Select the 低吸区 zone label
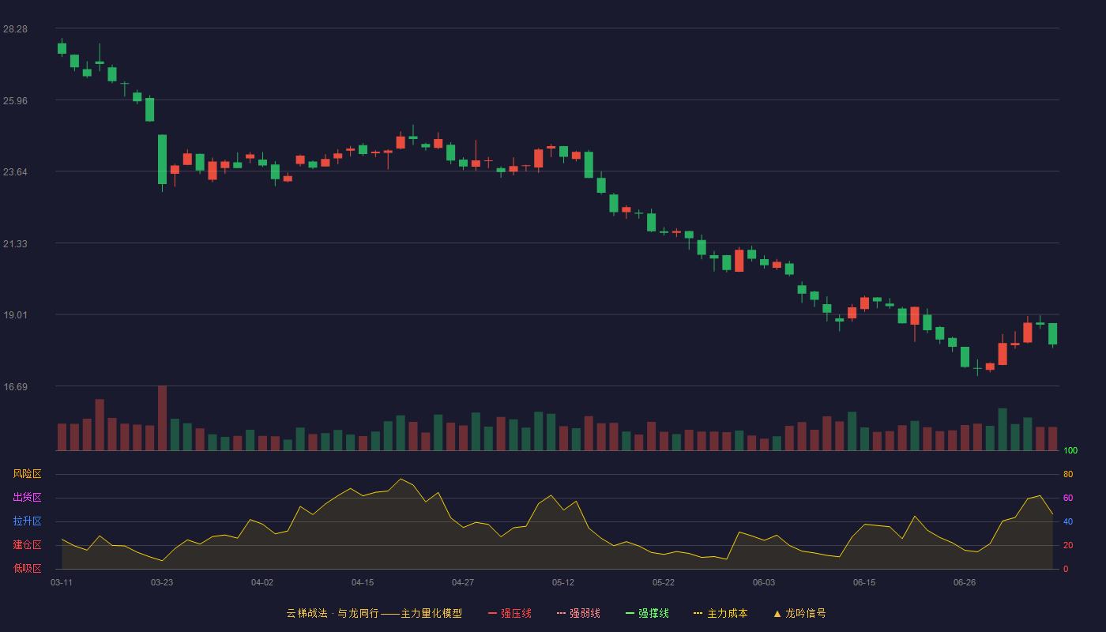Screen dimensions: 1106x632 [27, 568]
